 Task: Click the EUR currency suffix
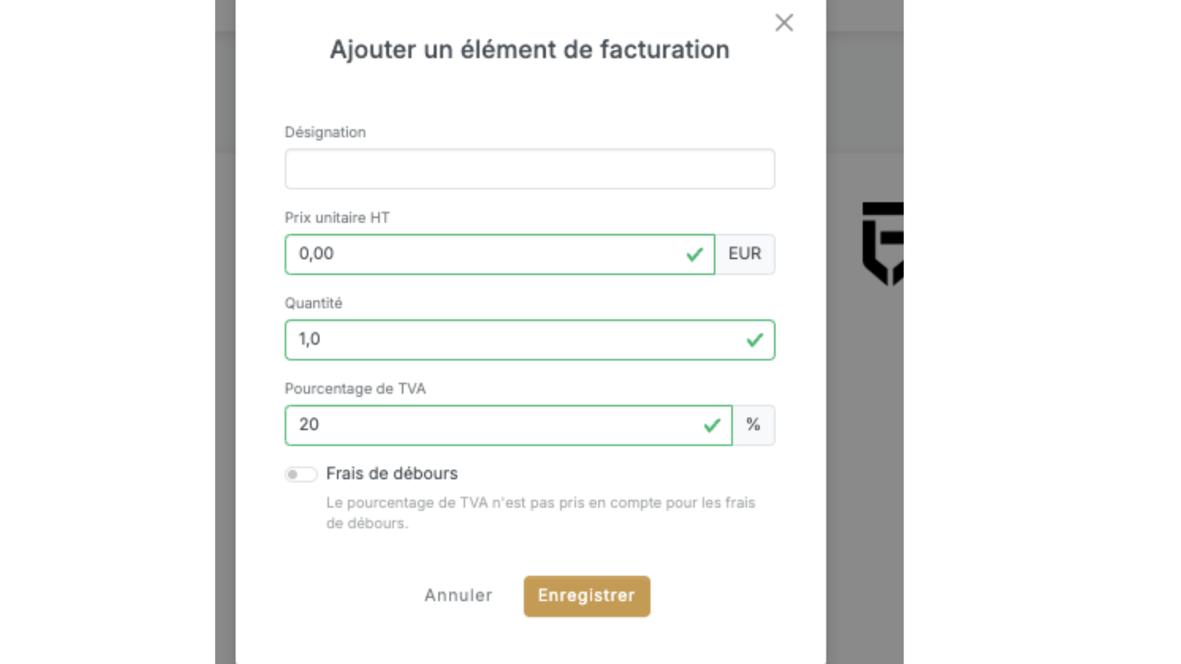(x=744, y=254)
